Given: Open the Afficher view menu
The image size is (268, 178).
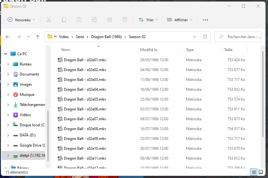Looking at the screenshot, I should (180, 20).
